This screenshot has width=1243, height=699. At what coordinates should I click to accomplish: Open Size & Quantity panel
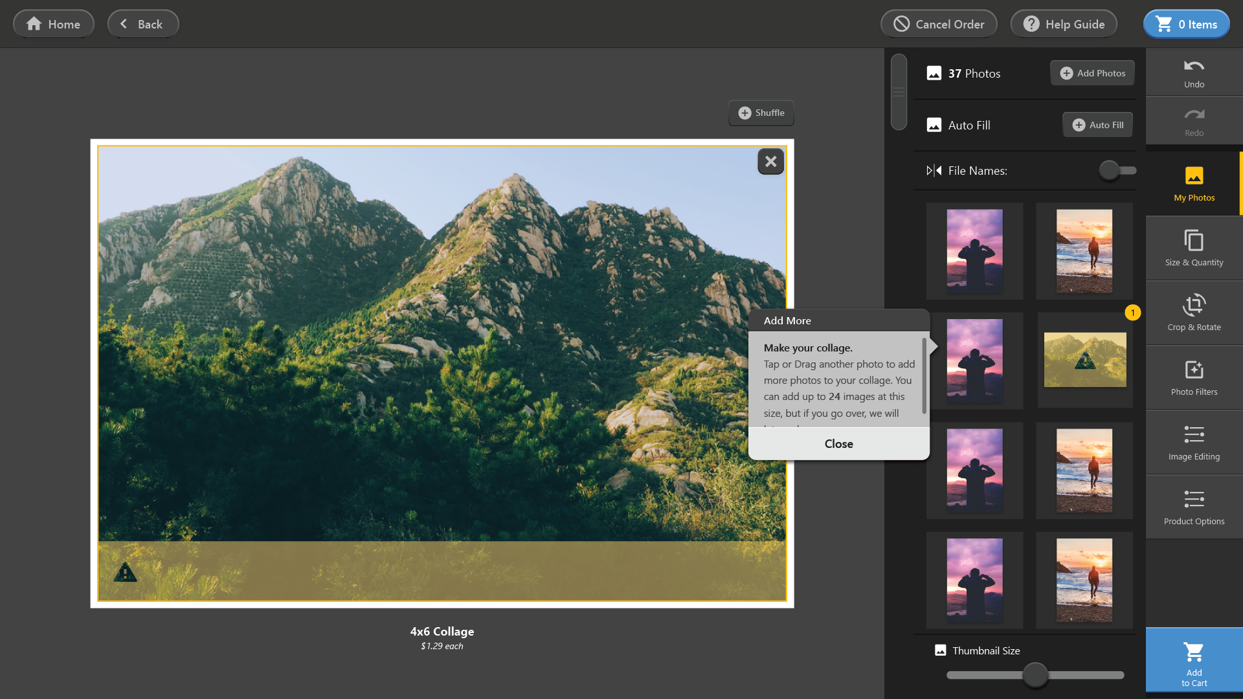pos(1194,248)
